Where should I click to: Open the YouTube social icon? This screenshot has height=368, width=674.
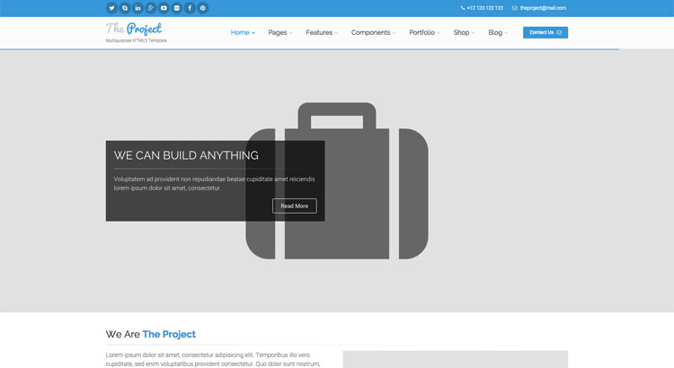pyautogui.click(x=164, y=8)
